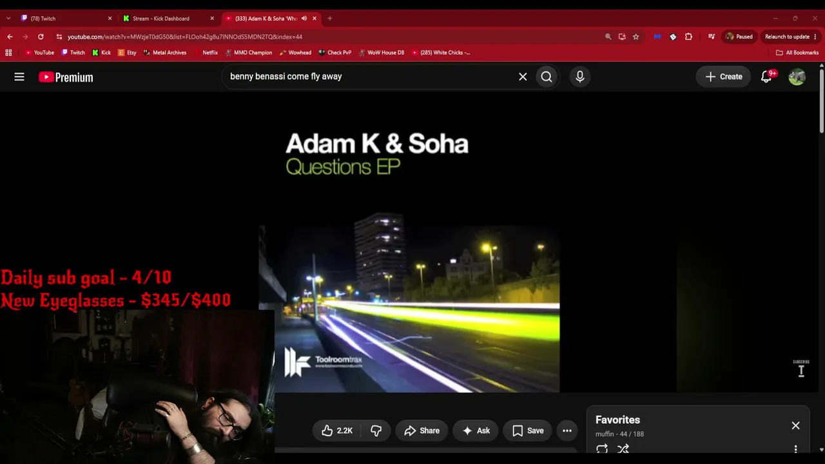The width and height of the screenshot is (825, 464).
Task: Open more actions ellipsis under video
Action: click(x=567, y=430)
